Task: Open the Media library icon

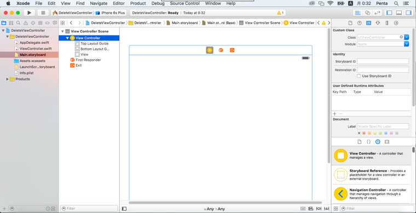Action: [x=387, y=142]
